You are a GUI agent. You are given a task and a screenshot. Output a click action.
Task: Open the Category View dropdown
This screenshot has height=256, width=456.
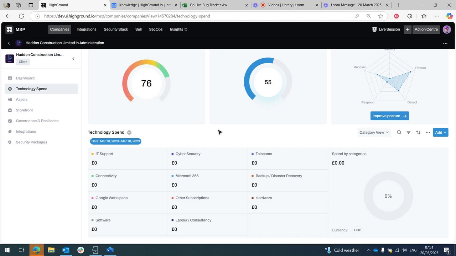click(x=374, y=132)
